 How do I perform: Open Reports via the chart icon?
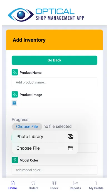(75, 183)
